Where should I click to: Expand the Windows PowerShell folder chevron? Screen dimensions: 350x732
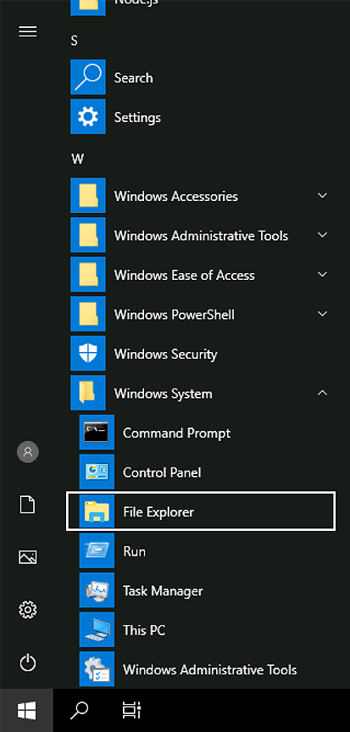coord(323,314)
